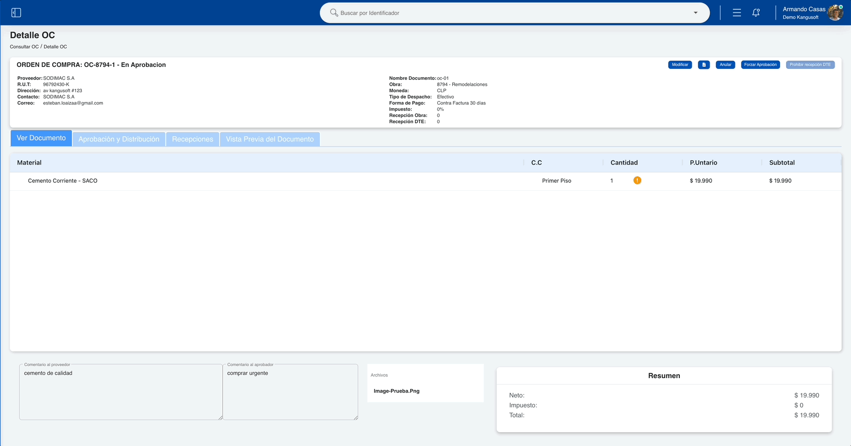Viewport: 851px width, 446px height.
Task: Click the Subtotal cell $ 19.990
Action: pyautogui.click(x=780, y=181)
